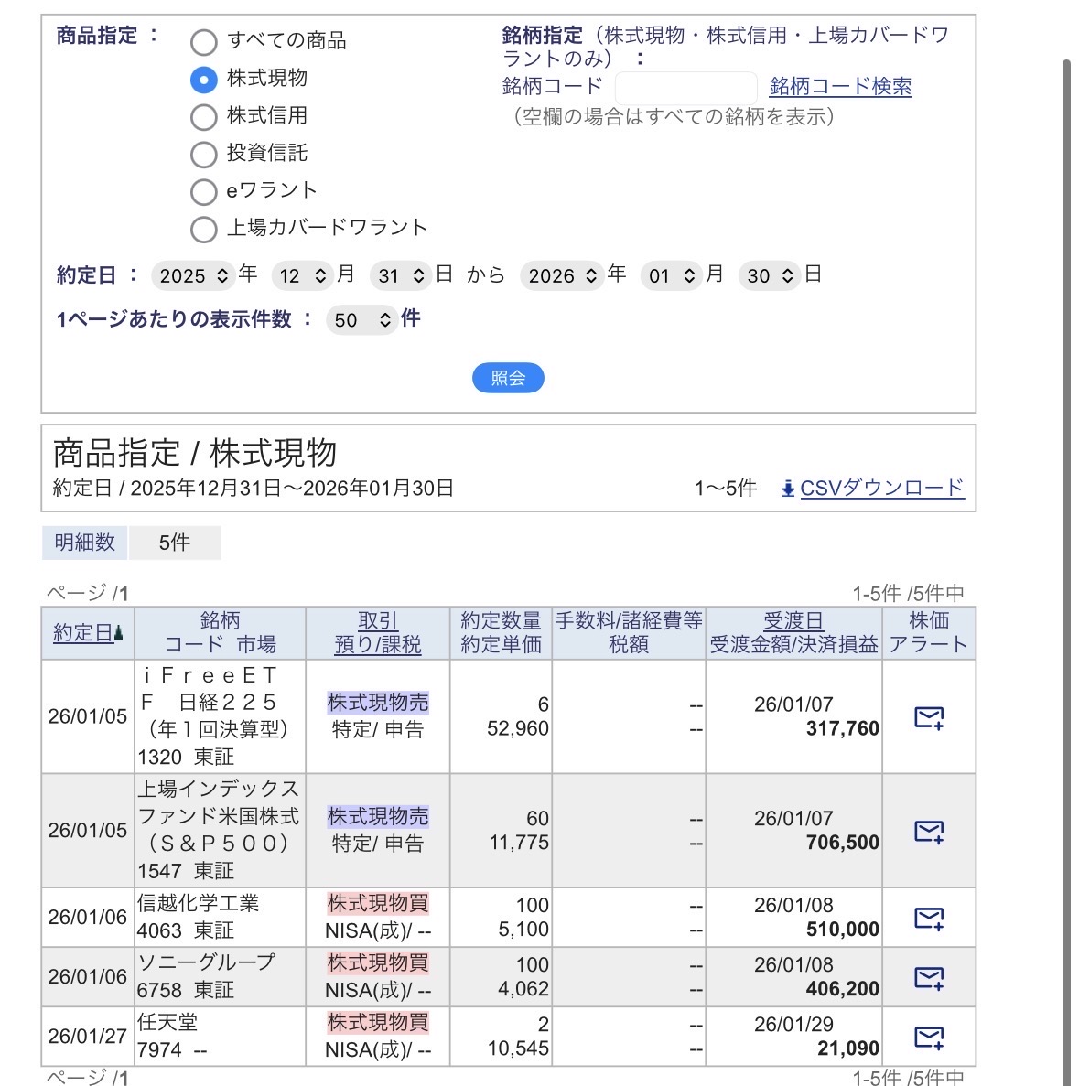Click the CSV download arrow icon
Image resolution: width=1079 pixels, height=1086 pixels.
788,489
